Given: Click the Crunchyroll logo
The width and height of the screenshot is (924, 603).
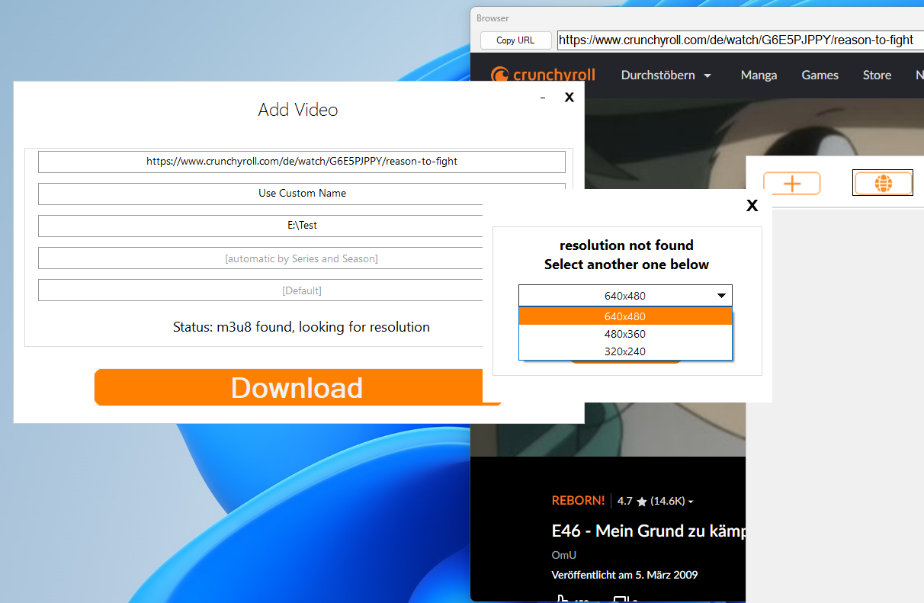Looking at the screenshot, I should [x=543, y=75].
